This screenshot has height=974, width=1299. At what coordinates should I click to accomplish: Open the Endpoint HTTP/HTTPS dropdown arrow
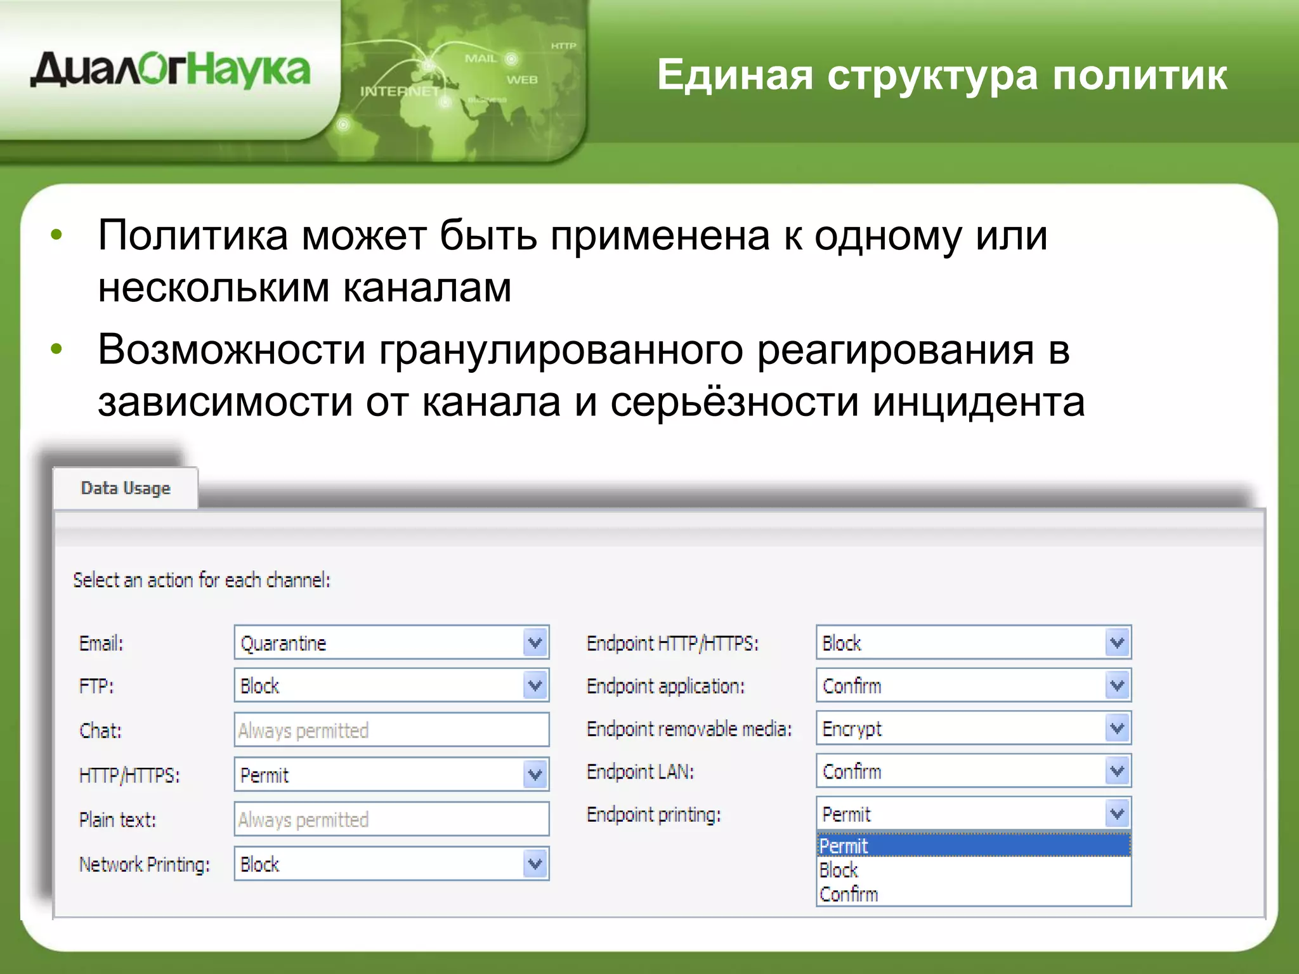click(1118, 643)
